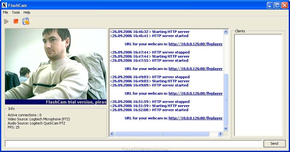Close the FlashCam window
Screen dimensions: 290x152
285,5
